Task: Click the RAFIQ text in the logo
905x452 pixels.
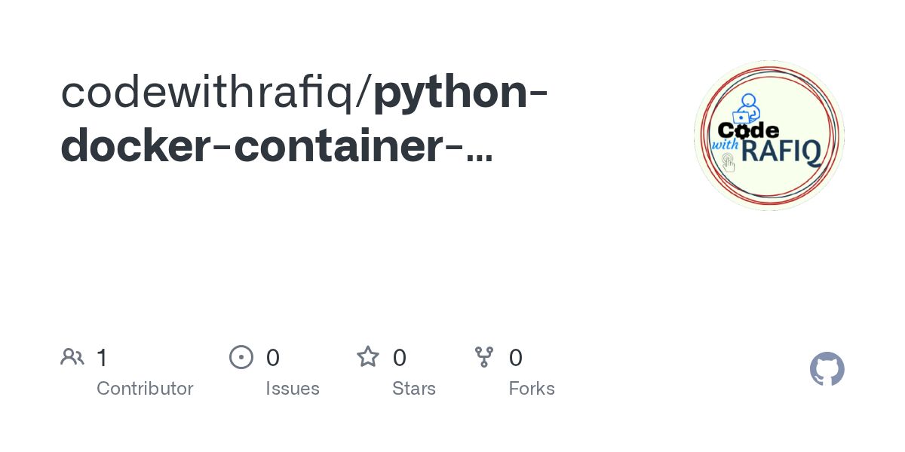Action: click(x=781, y=152)
